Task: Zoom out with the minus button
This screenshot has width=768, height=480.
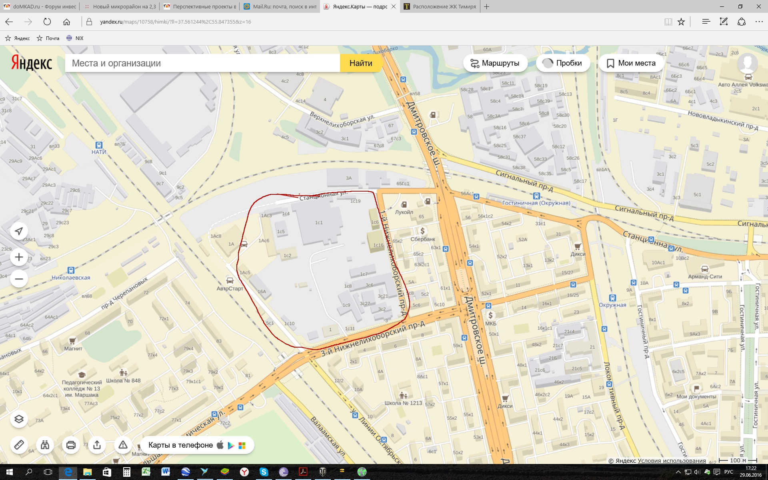Action: [x=19, y=279]
